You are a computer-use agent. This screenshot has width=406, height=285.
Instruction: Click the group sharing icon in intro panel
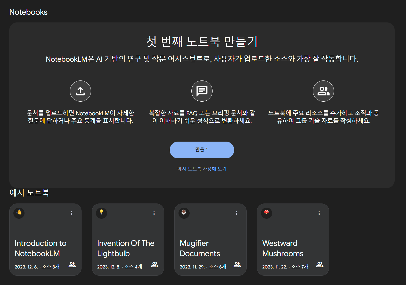(323, 91)
